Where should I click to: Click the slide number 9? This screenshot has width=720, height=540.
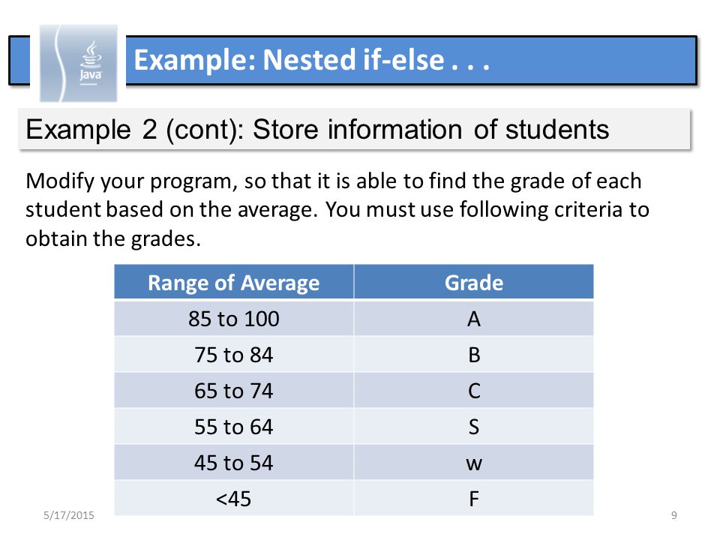(674, 515)
